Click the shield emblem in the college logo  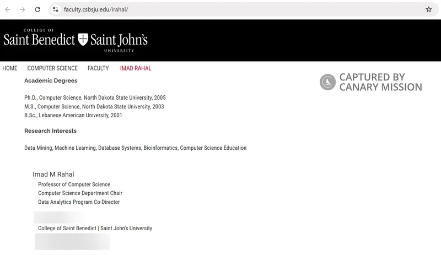[83, 39]
